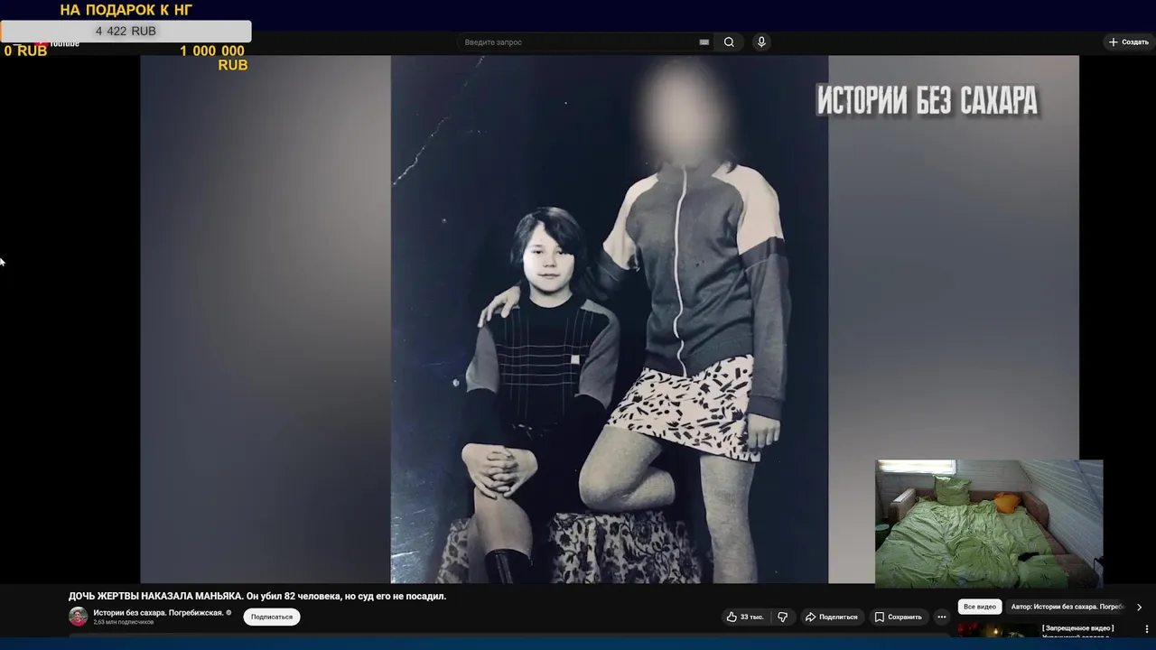Viewport: 1156px width, 650px height.
Task: Open the on-screen keyboard icon in search
Action: 704,42
